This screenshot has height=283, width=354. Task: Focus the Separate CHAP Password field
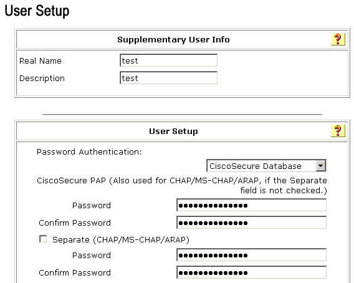coord(252,255)
